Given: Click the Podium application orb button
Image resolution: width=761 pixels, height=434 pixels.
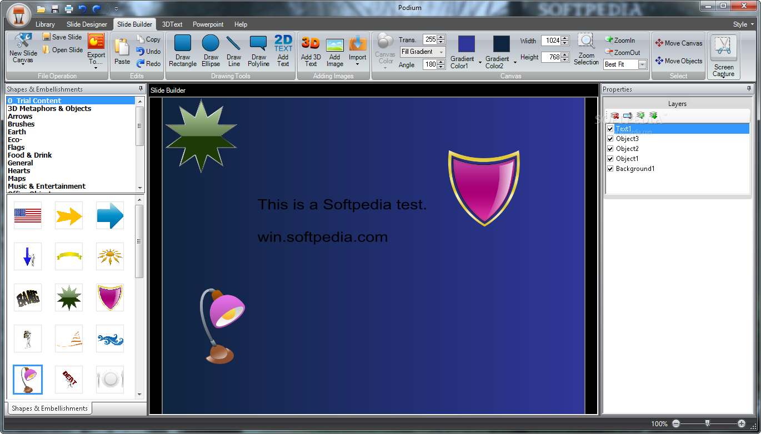Looking at the screenshot, I should pyautogui.click(x=19, y=15).
